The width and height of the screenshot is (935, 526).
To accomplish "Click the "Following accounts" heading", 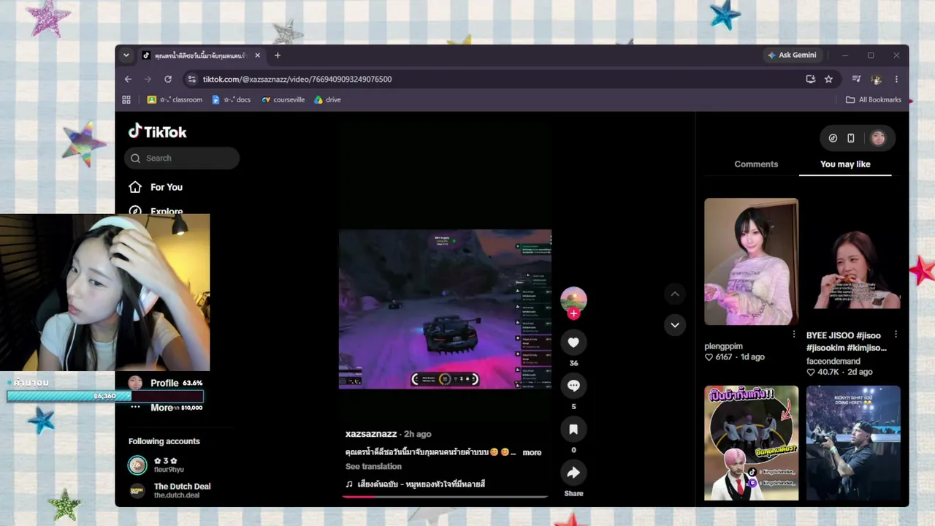I will (164, 441).
